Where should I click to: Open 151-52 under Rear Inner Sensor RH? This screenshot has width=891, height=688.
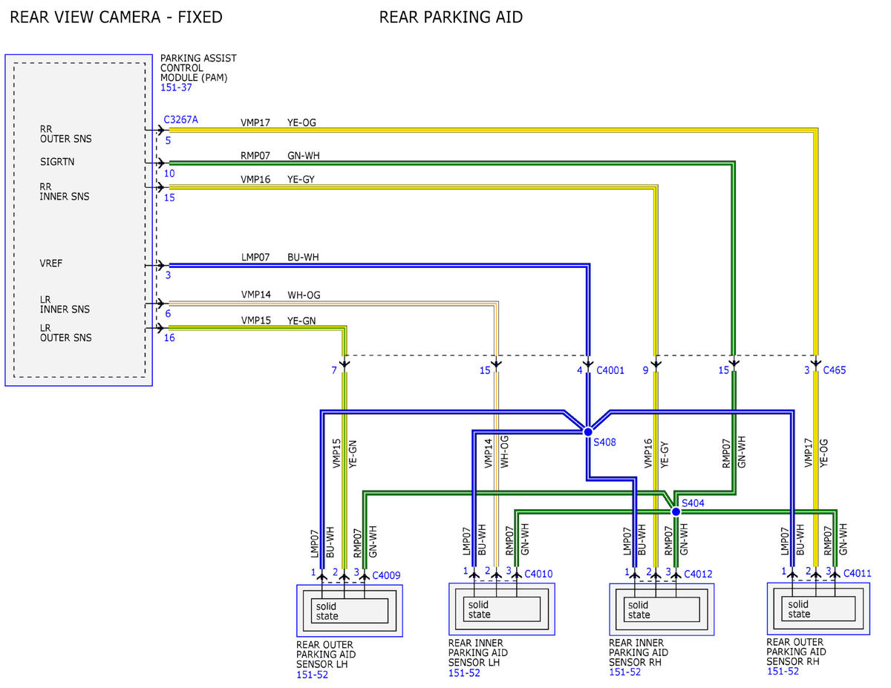(624, 672)
